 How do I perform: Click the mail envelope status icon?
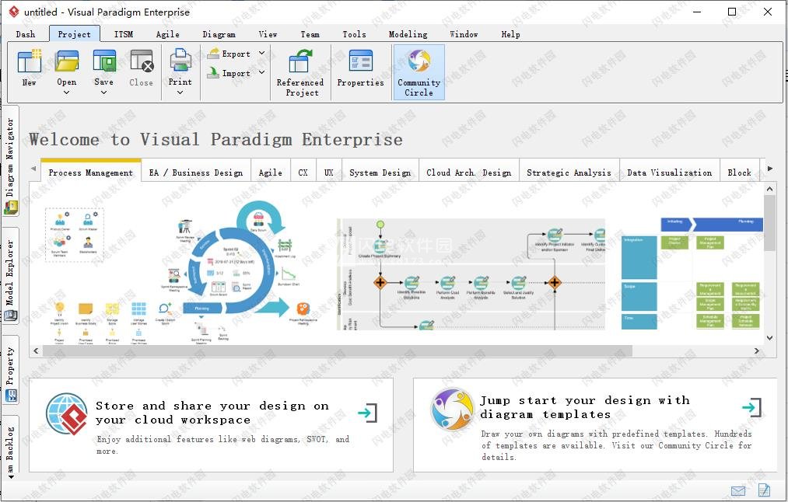pyautogui.click(x=737, y=490)
